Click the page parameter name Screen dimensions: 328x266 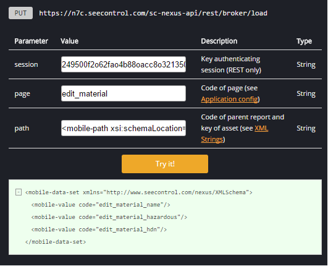tap(22, 93)
